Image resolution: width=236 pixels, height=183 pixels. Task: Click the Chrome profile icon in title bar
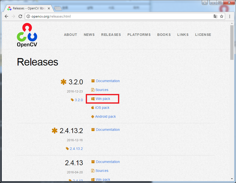coord(205,3)
